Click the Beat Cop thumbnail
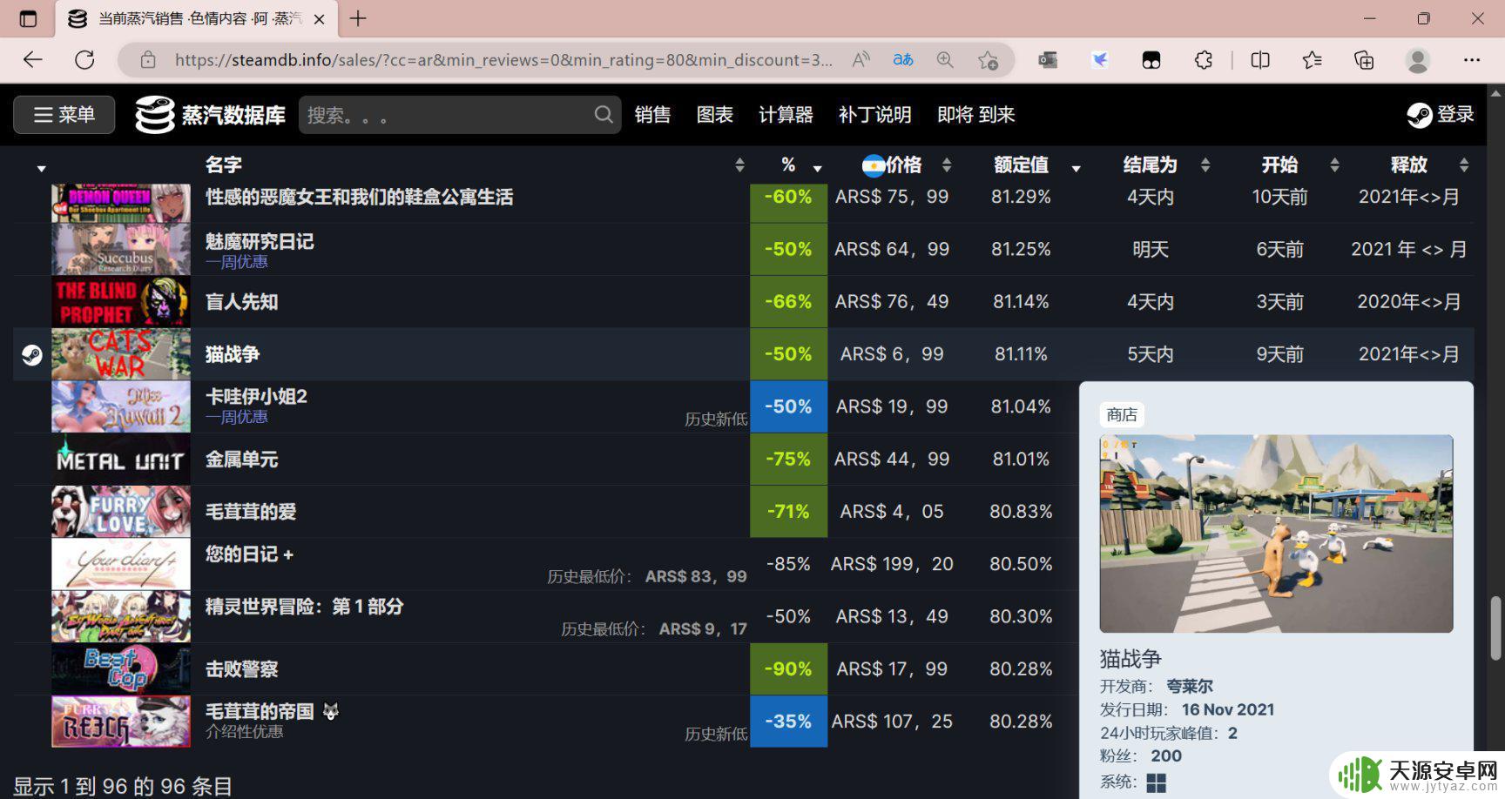 coord(121,669)
